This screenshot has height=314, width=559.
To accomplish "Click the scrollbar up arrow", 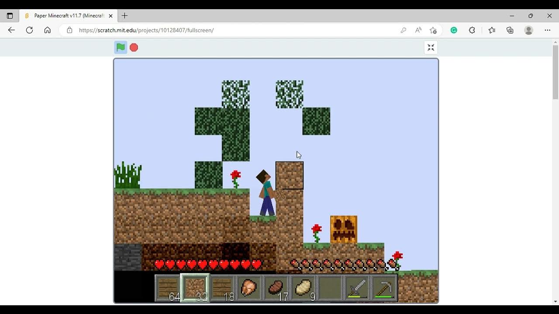I will pyautogui.click(x=556, y=42).
